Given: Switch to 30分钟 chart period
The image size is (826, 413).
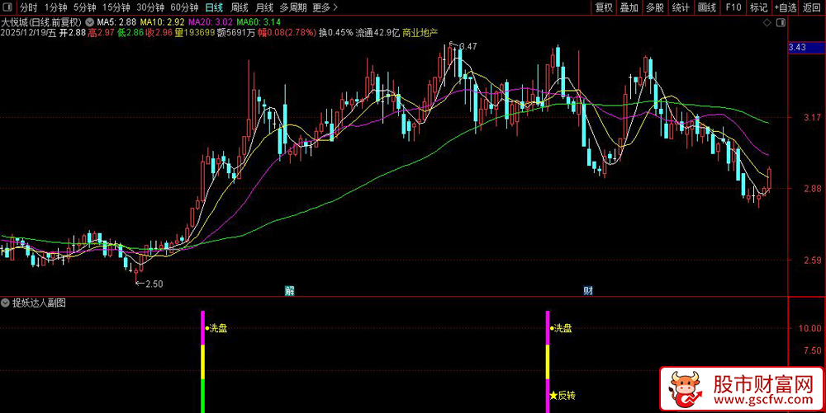Looking at the screenshot, I should pyautogui.click(x=150, y=7).
